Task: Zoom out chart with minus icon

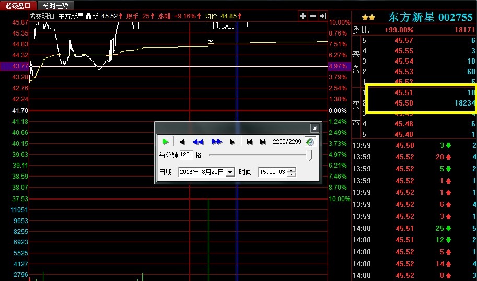Action: click(312, 16)
